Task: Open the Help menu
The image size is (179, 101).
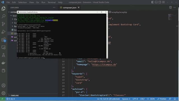Action: 60,2
